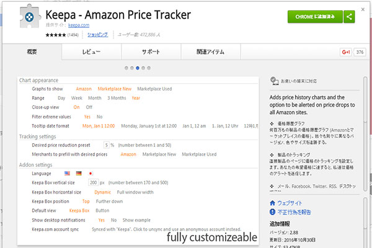372x248 pixels.
Task: Click the warning icon beside 不正行為を報告
Action: tap(273, 212)
